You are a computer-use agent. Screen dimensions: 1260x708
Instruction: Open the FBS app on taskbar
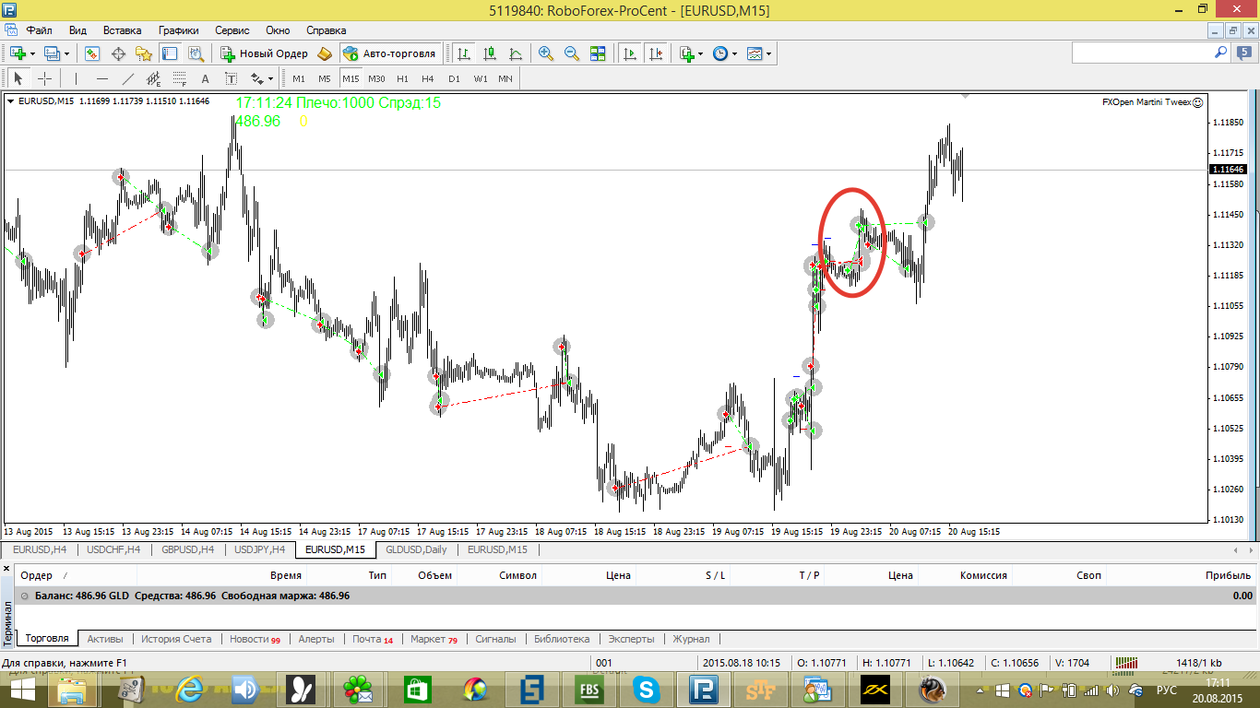tap(589, 690)
